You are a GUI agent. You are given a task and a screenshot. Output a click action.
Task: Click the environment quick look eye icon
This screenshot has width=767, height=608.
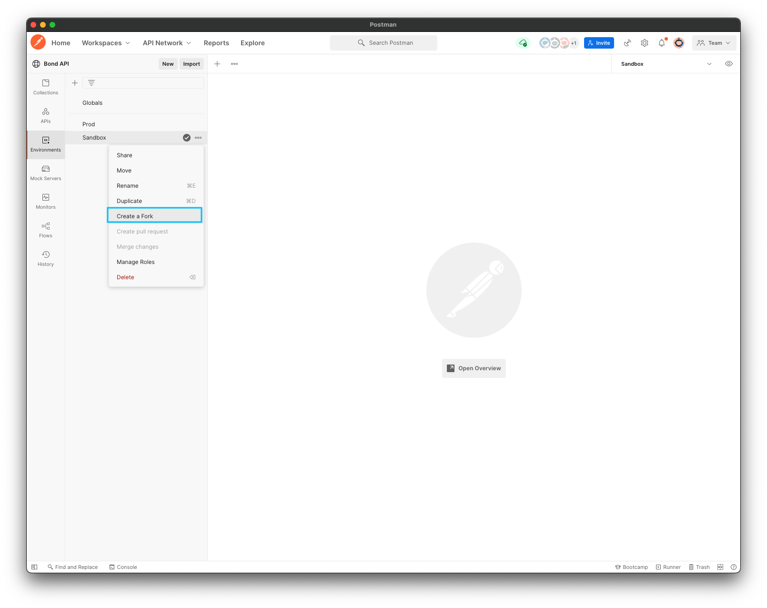point(729,64)
